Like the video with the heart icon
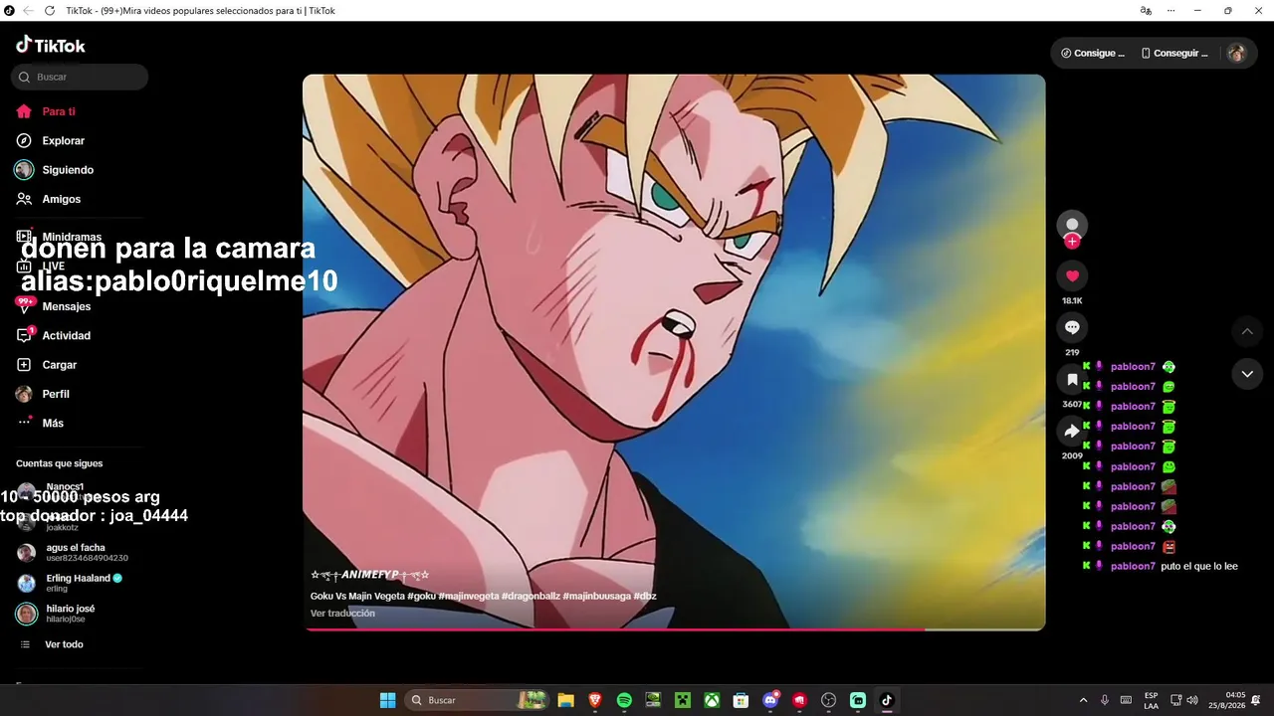Viewport: 1274px width, 716px height. (1072, 276)
